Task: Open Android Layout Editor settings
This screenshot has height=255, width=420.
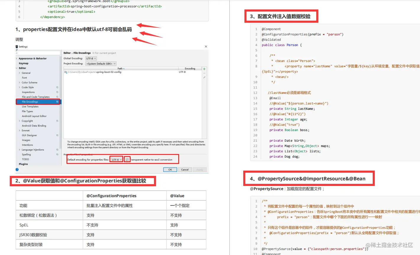Action: point(34,116)
